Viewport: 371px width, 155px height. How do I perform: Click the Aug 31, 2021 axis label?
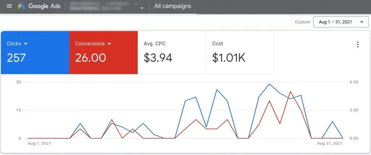[x=330, y=143]
